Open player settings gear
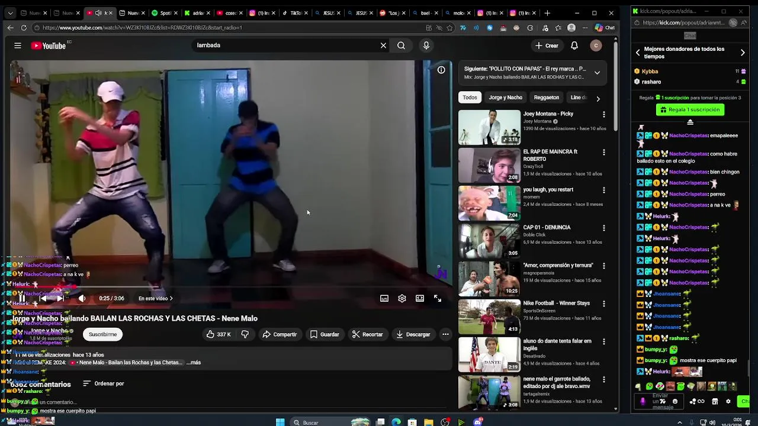 click(x=402, y=298)
